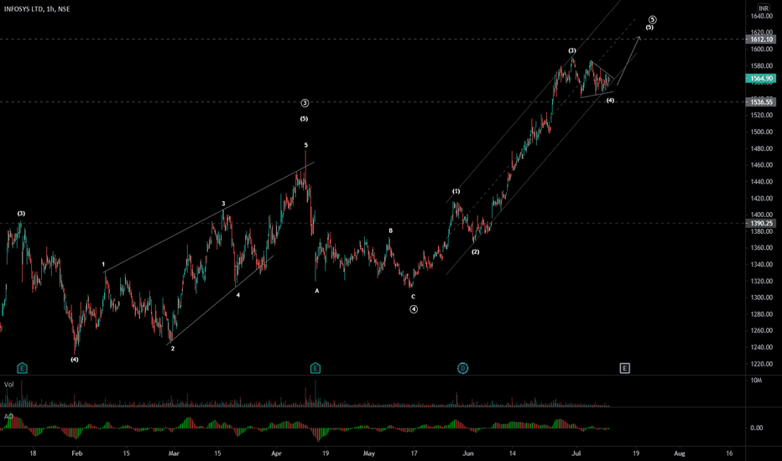Image resolution: width=782 pixels, height=461 pixels.
Task: Click the blue dividend D marker
Action: [x=462, y=368]
